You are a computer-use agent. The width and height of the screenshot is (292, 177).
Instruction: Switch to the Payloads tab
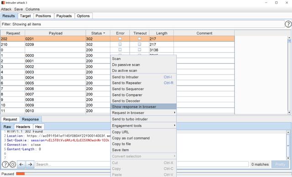coord(64,16)
